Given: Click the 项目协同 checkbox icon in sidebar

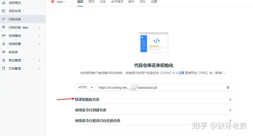Looking at the screenshot, I should coord(4,11).
